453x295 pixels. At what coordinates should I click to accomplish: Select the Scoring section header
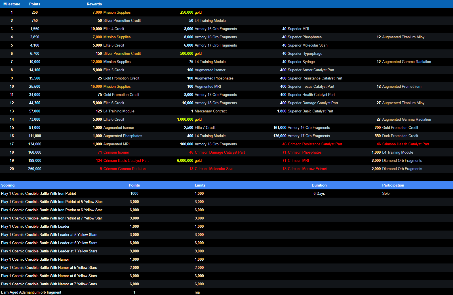tap(8, 185)
